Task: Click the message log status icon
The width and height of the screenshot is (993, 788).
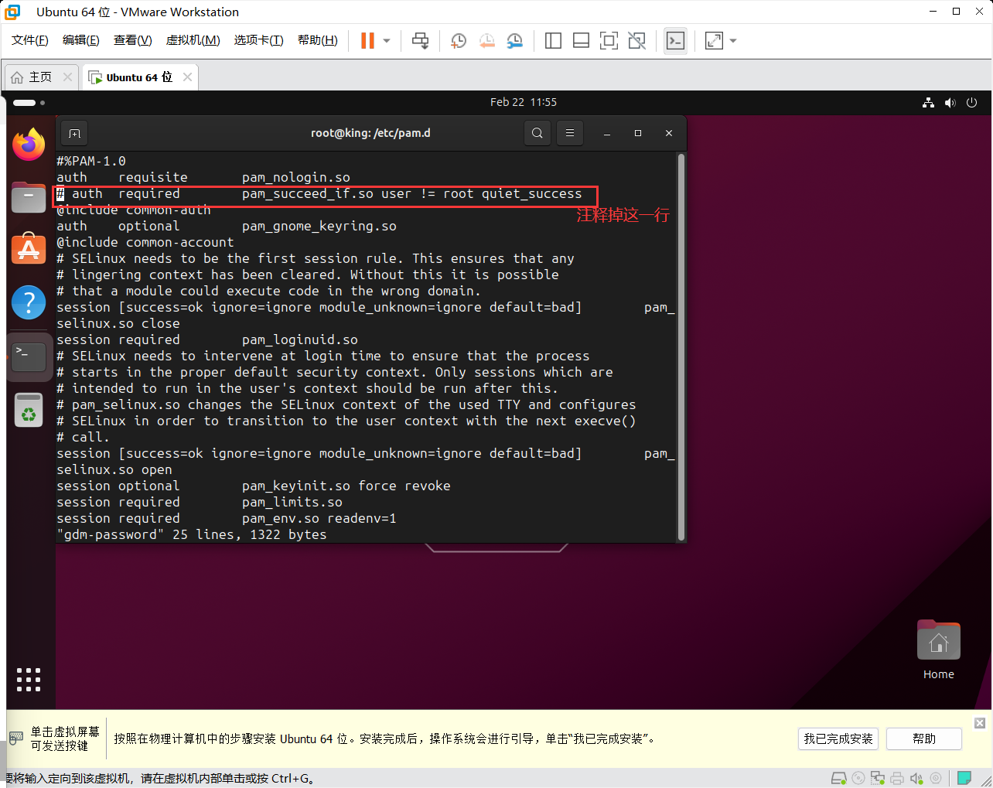Action: pyautogui.click(x=964, y=778)
